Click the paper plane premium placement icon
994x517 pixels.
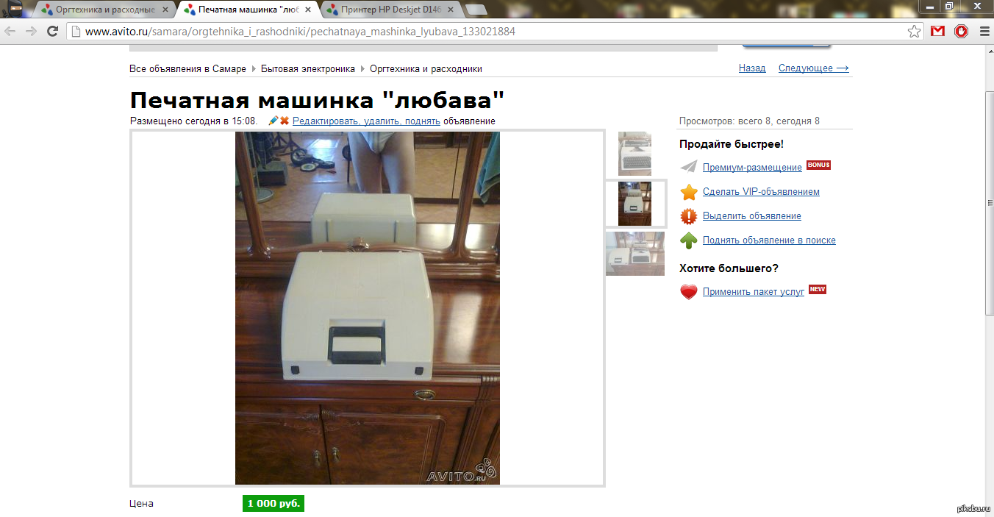click(x=688, y=167)
